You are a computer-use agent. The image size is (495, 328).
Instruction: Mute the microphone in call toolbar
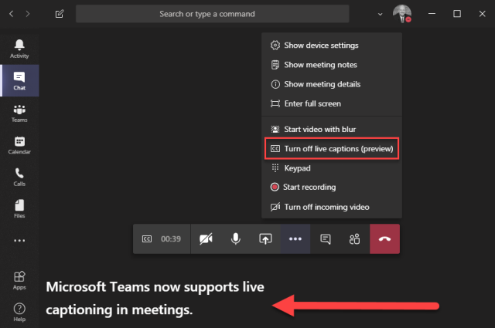tap(235, 238)
